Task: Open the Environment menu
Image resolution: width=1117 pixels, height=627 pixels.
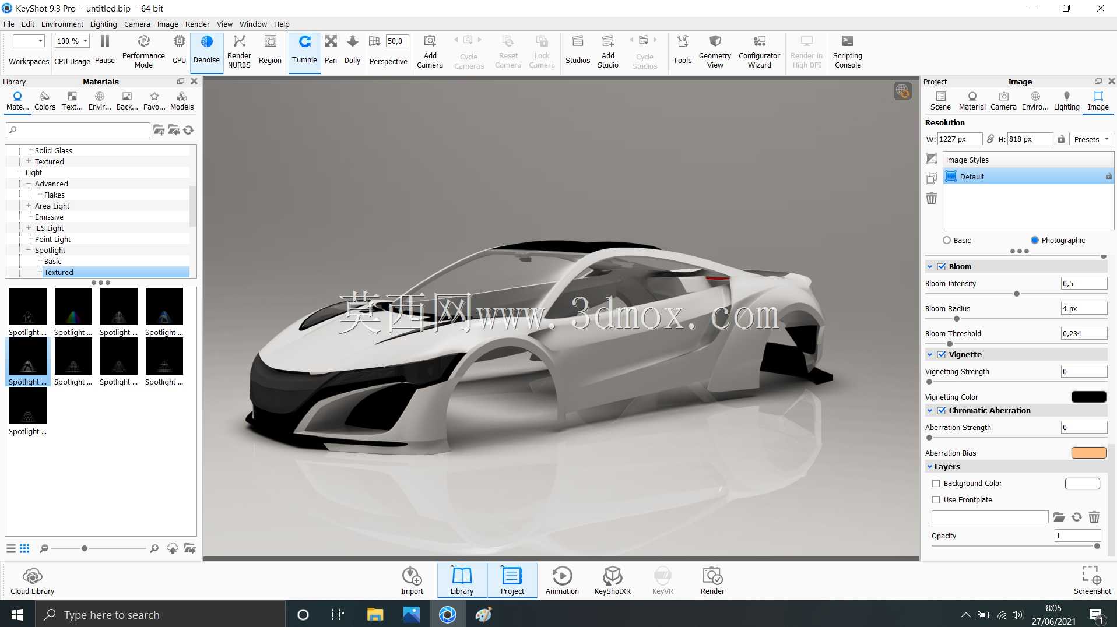Action: click(x=62, y=24)
